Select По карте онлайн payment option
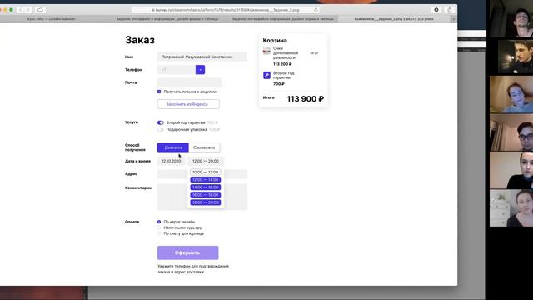Image resolution: width=533 pixels, height=300 pixels. click(x=159, y=222)
